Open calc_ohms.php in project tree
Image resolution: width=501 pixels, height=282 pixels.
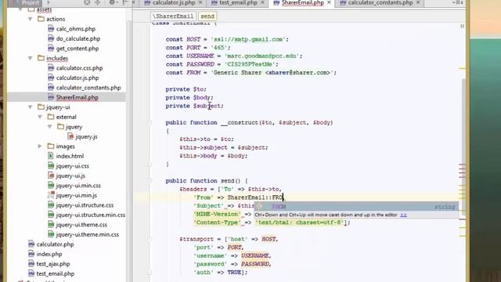(76, 29)
